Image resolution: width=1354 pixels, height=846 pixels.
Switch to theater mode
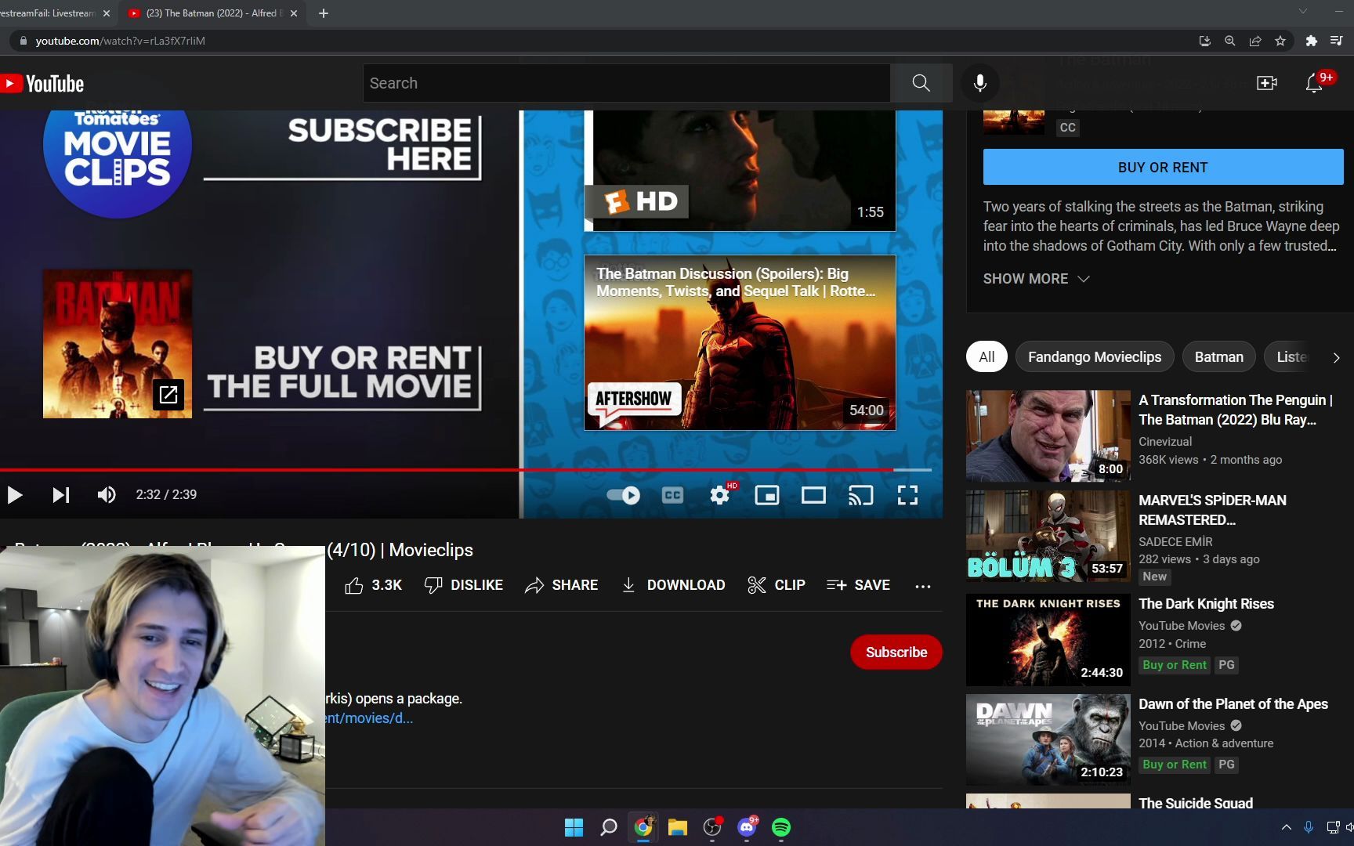point(813,495)
